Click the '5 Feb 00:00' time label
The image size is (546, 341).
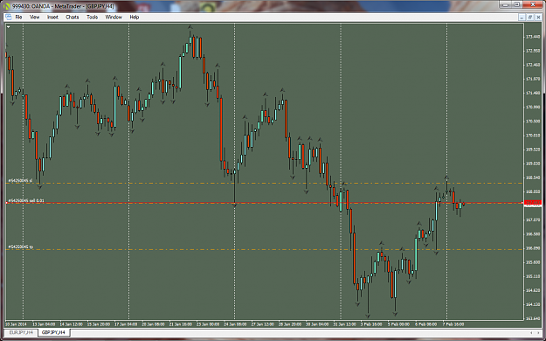coord(398,324)
